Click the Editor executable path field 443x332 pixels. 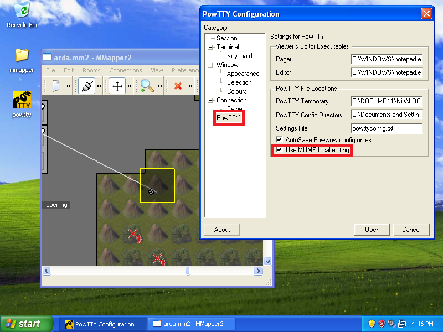click(x=387, y=72)
